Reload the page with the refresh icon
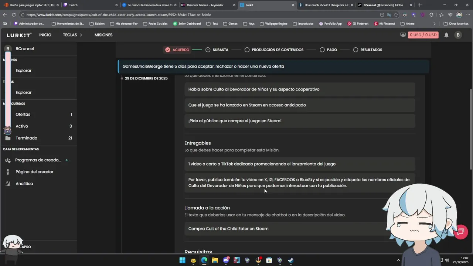 [14, 15]
